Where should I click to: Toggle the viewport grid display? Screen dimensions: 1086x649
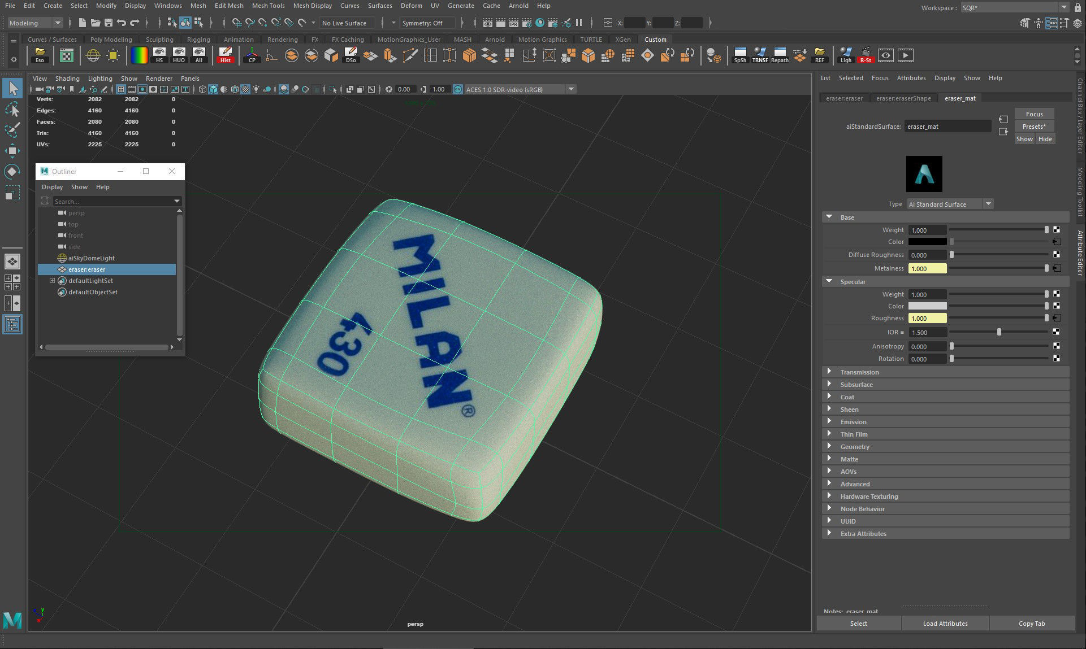pos(121,89)
